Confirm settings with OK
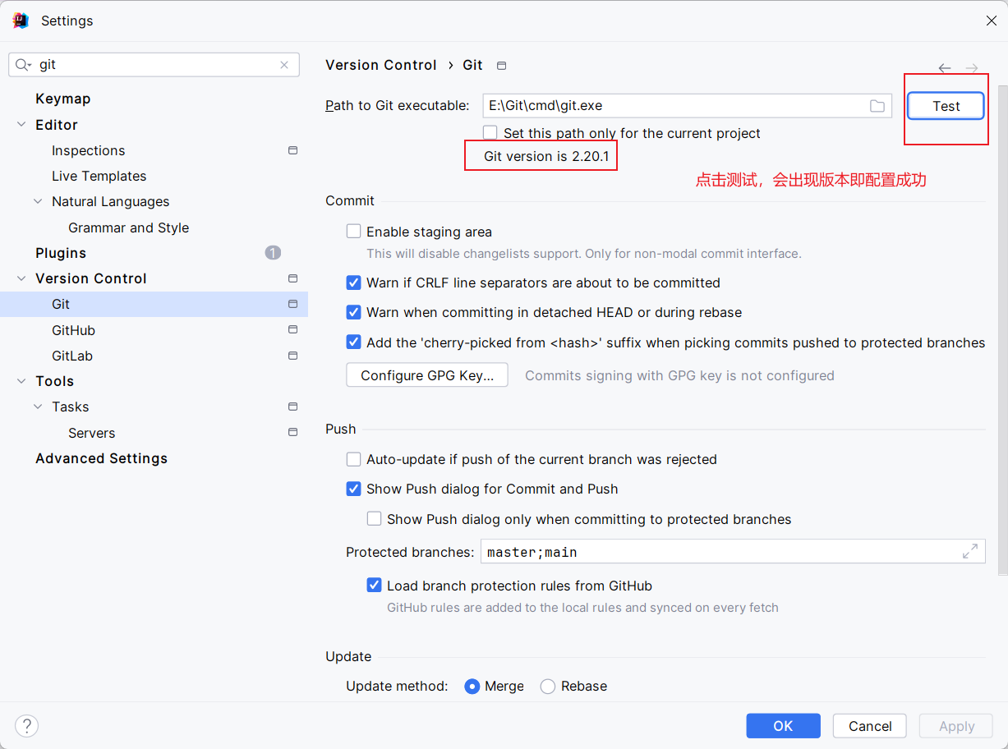1008x749 pixels. click(783, 726)
